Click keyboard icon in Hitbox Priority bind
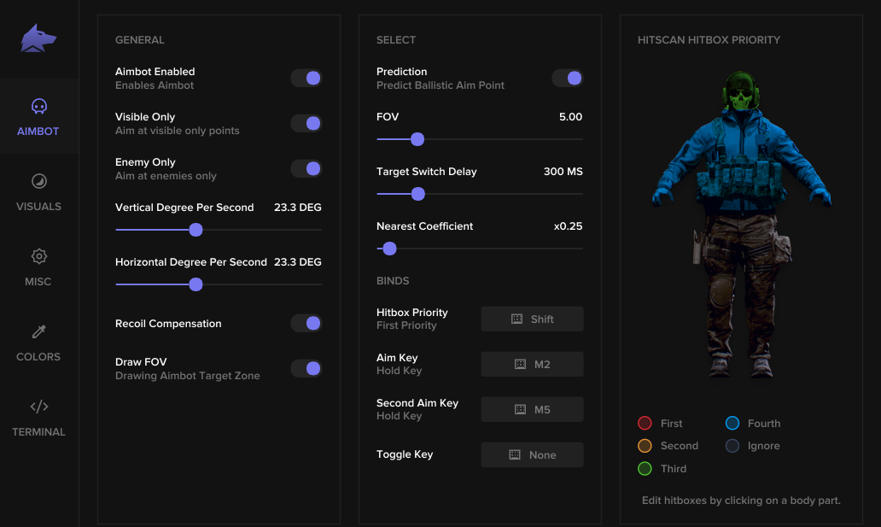This screenshot has width=881, height=527. [x=516, y=319]
